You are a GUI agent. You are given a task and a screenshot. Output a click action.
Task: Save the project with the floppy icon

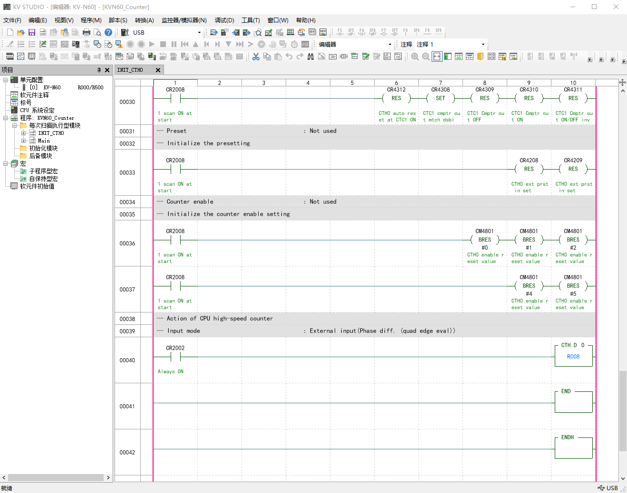click(32, 32)
